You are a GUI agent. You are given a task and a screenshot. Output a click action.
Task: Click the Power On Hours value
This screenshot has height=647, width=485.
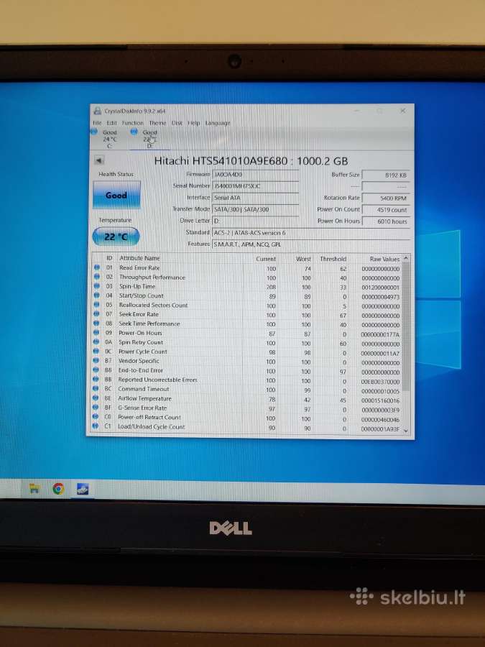coord(387,221)
